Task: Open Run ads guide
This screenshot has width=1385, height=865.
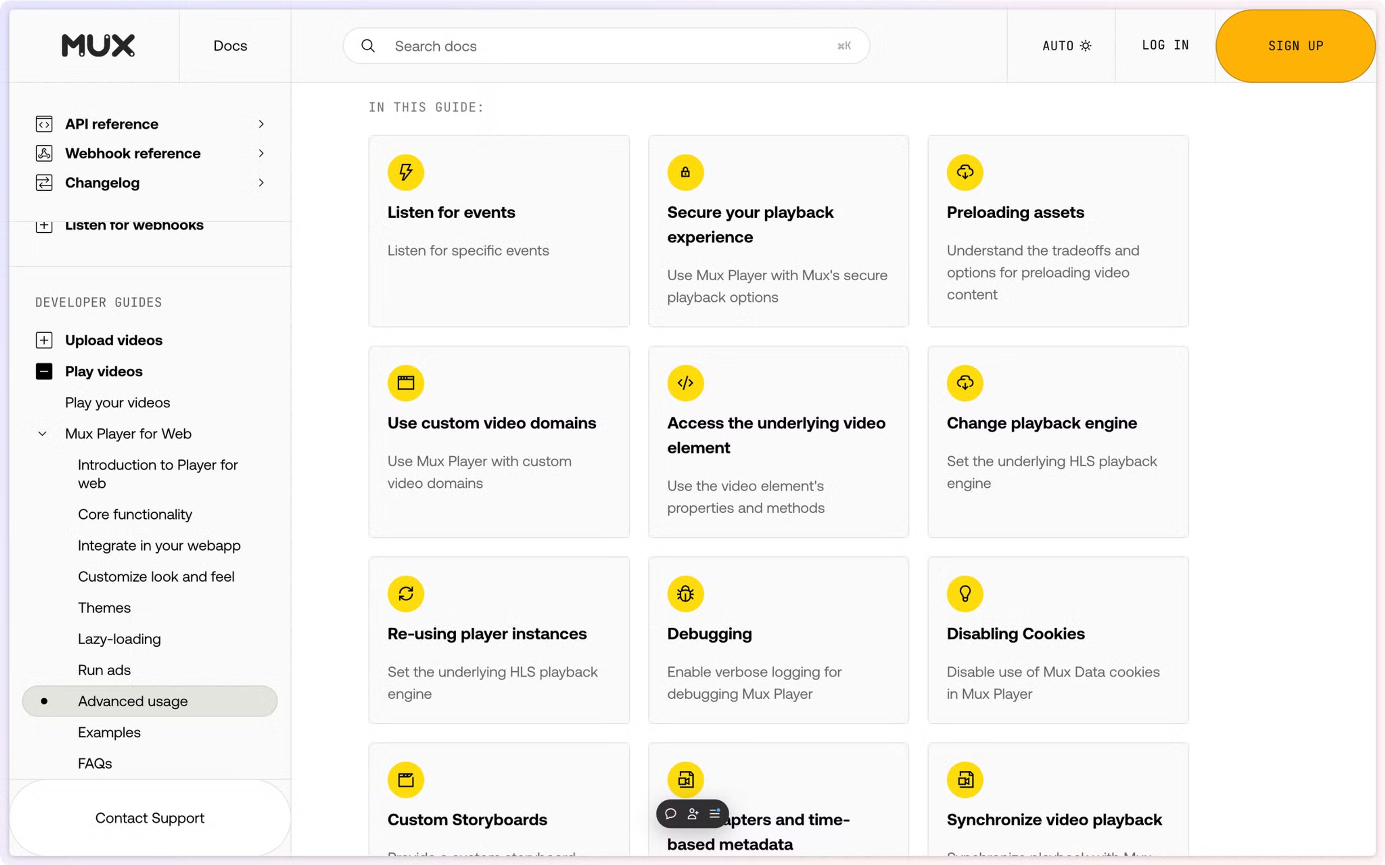Action: click(x=104, y=670)
